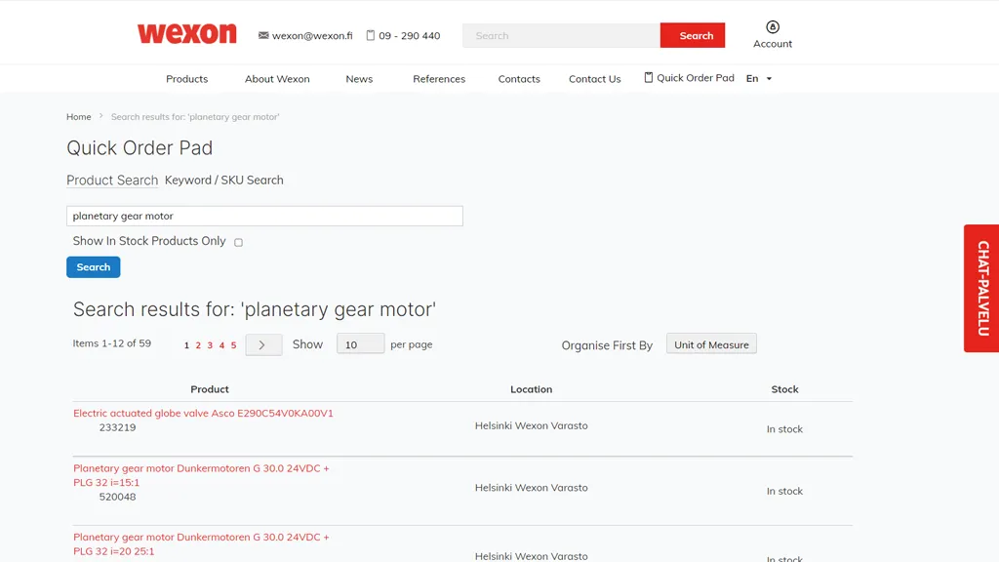
Task: Click SKU number 233219
Action: click(117, 427)
